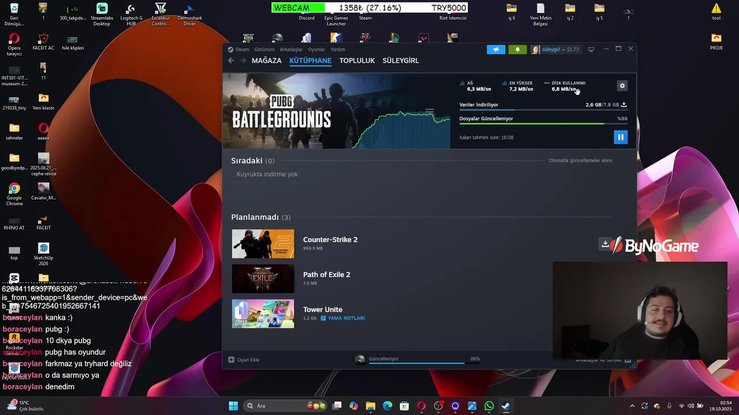
Task: Open the Yardım menu
Action: point(338,50)
